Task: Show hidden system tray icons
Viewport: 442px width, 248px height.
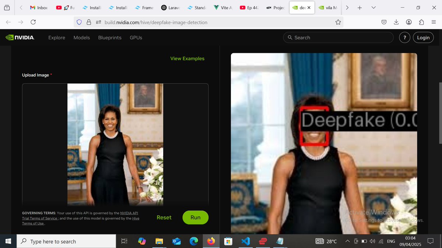Action: click(x=347, y=241)
